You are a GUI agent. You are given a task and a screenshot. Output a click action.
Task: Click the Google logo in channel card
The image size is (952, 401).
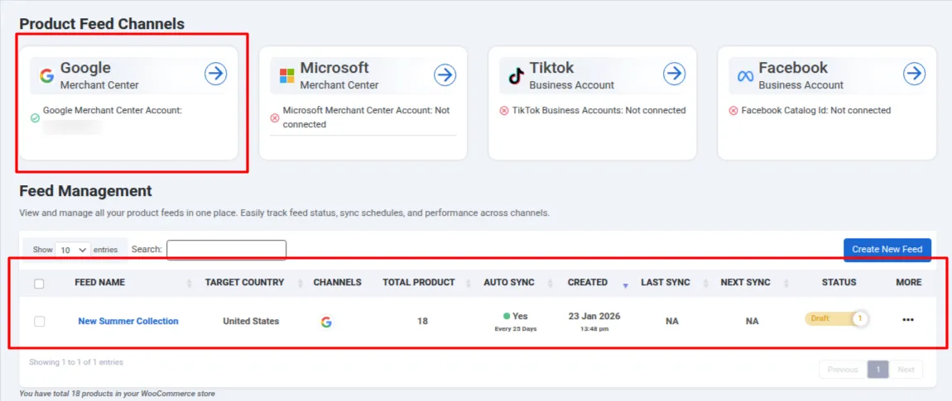(x=46, y=76)
